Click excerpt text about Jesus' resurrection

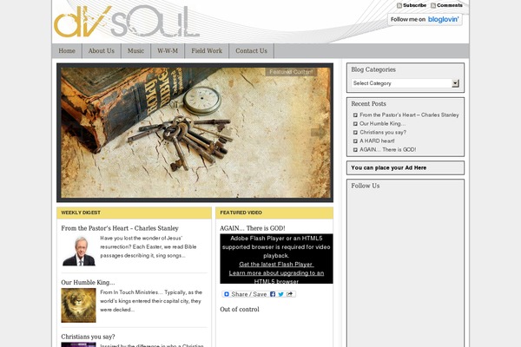point(148,246)
